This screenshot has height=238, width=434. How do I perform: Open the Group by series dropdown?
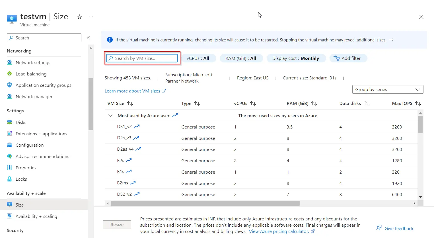[x=388, y=90]
